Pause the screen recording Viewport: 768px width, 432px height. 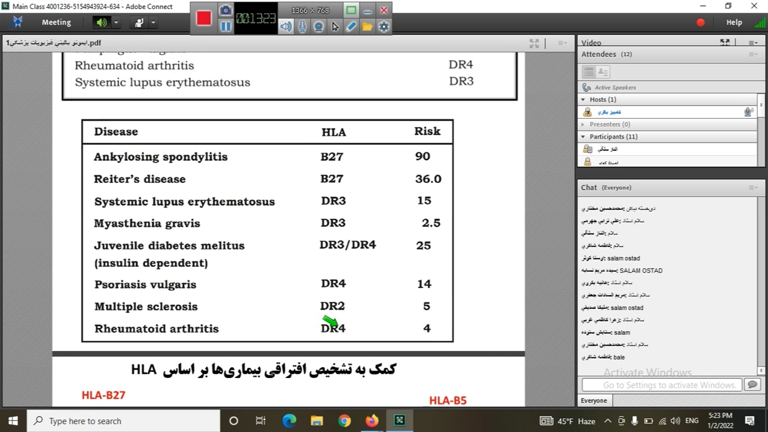[x=226, y=26]
